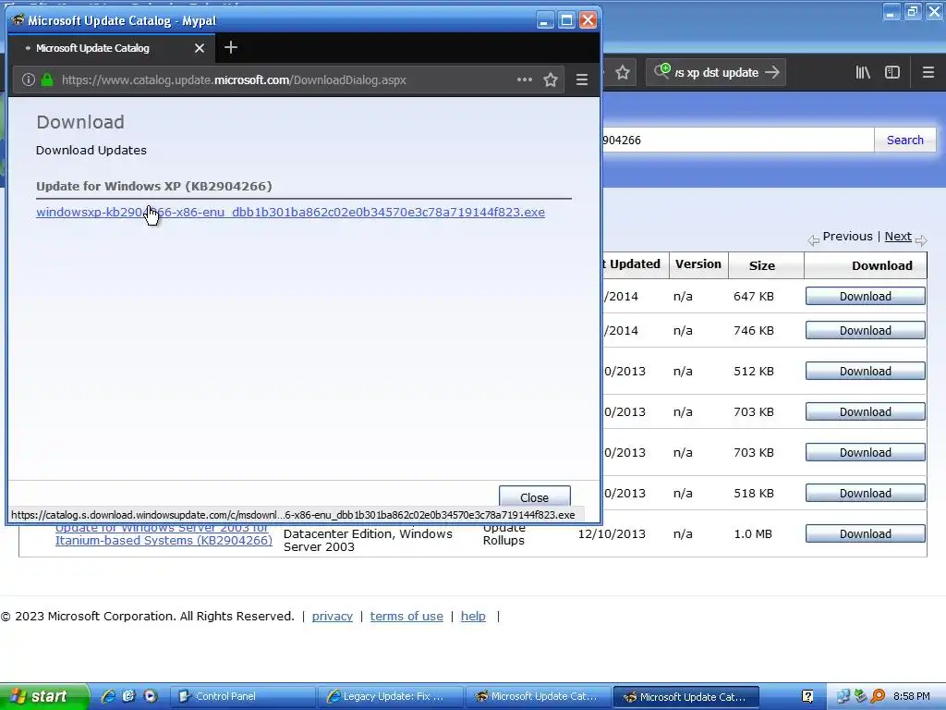Sort by Version column header

pos(698,263)
